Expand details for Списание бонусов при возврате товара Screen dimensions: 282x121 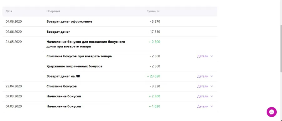coord(205,56)
